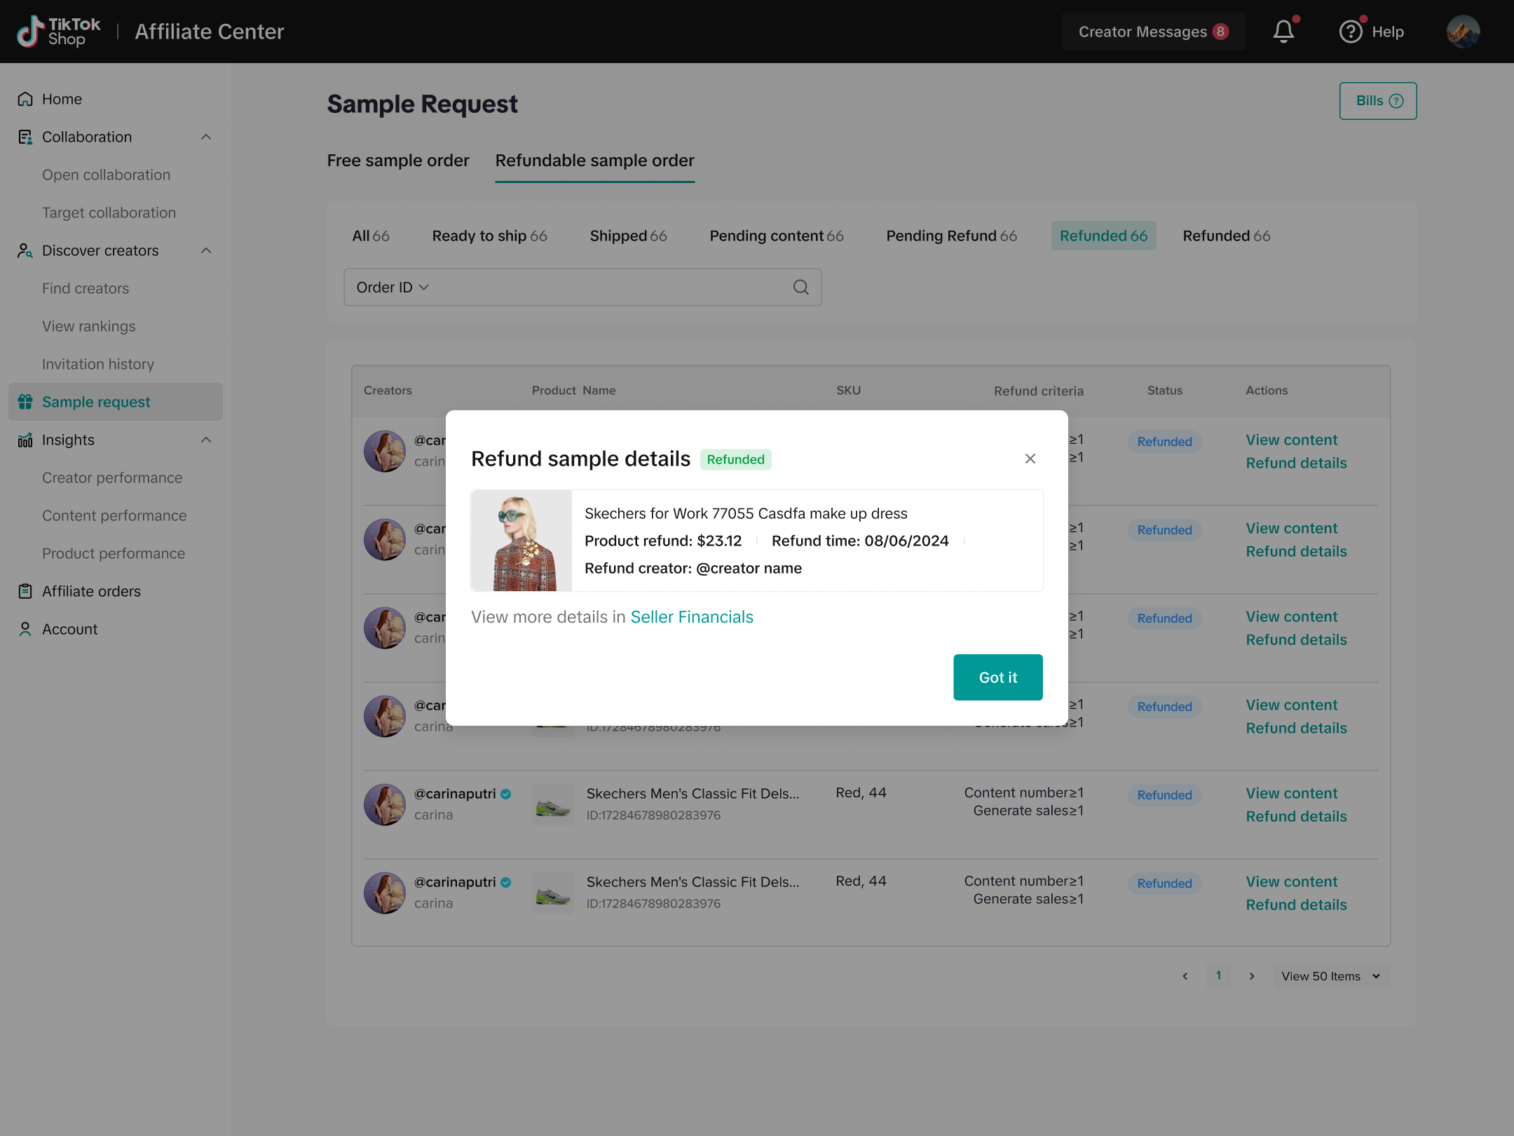This screenshot has height=1136, width=1514.
Task: Click the Bills button
Action: [x=1377, y=101]
